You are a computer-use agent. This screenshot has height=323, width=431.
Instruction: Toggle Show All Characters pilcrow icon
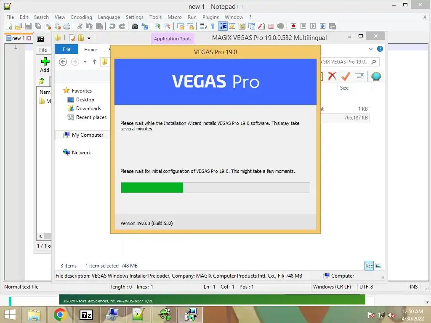(x=213, y=26)
